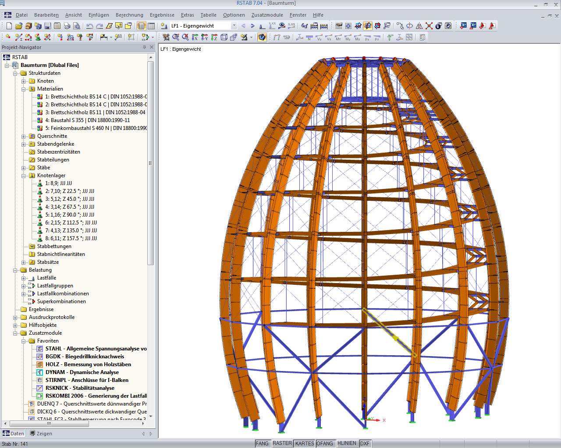Show bending moment Mz results icon
Screen dimensions: 561x448
pos(358,38)
